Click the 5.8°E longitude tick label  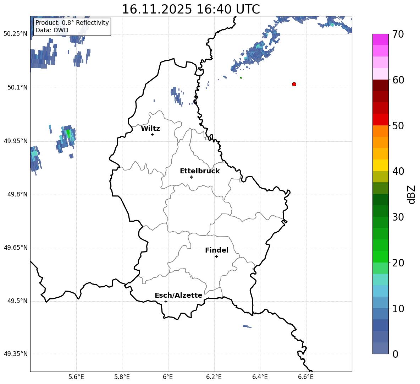[122, 377]
